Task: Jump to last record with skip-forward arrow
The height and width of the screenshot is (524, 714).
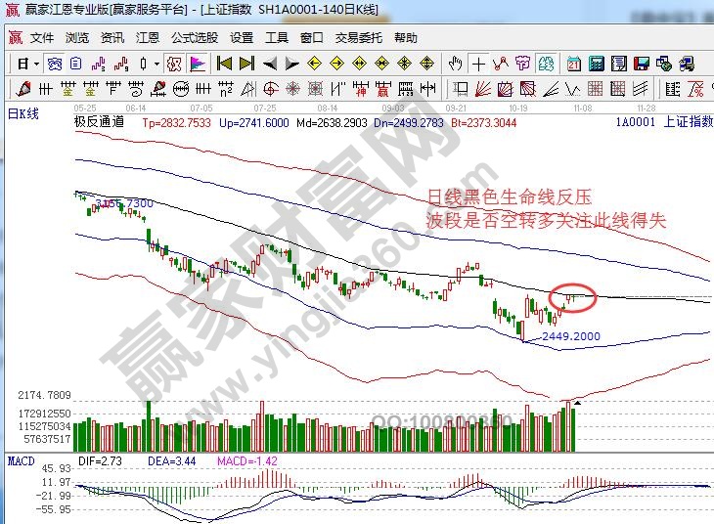Action: tap(245, 64)
